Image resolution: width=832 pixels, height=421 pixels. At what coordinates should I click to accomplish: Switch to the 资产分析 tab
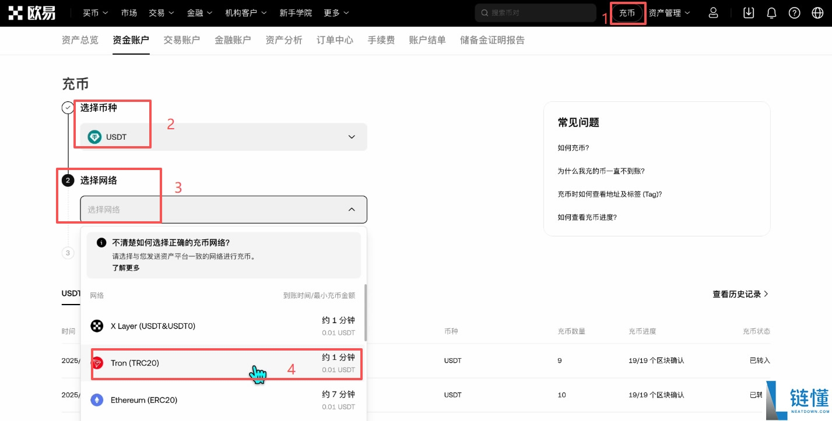pos(284,40)
